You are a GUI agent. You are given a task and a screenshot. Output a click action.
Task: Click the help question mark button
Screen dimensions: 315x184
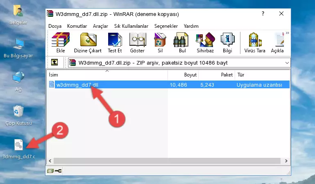pos(263,13)
